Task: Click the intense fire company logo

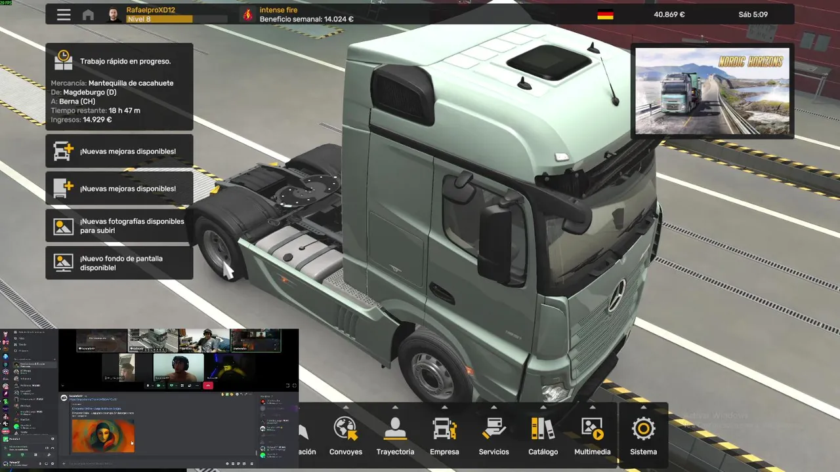Action: tap(247, 14)
